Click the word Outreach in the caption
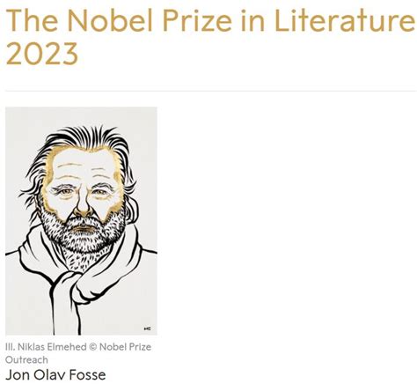417x384 pixels. pyautogui.click(x=26, y=359)
